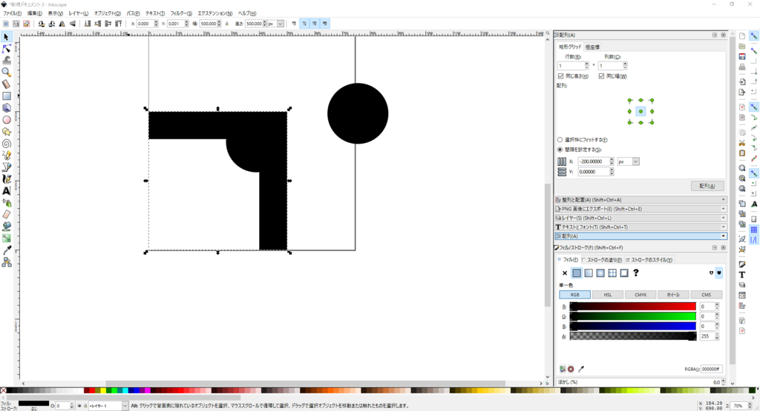
Task: Click the Print document icon
Action: pos(742,67)
